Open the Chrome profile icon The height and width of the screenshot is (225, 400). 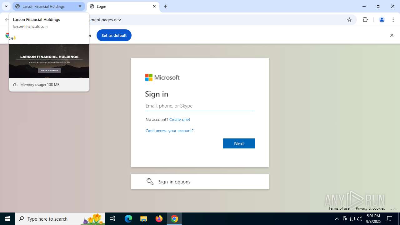coord(382,20)
